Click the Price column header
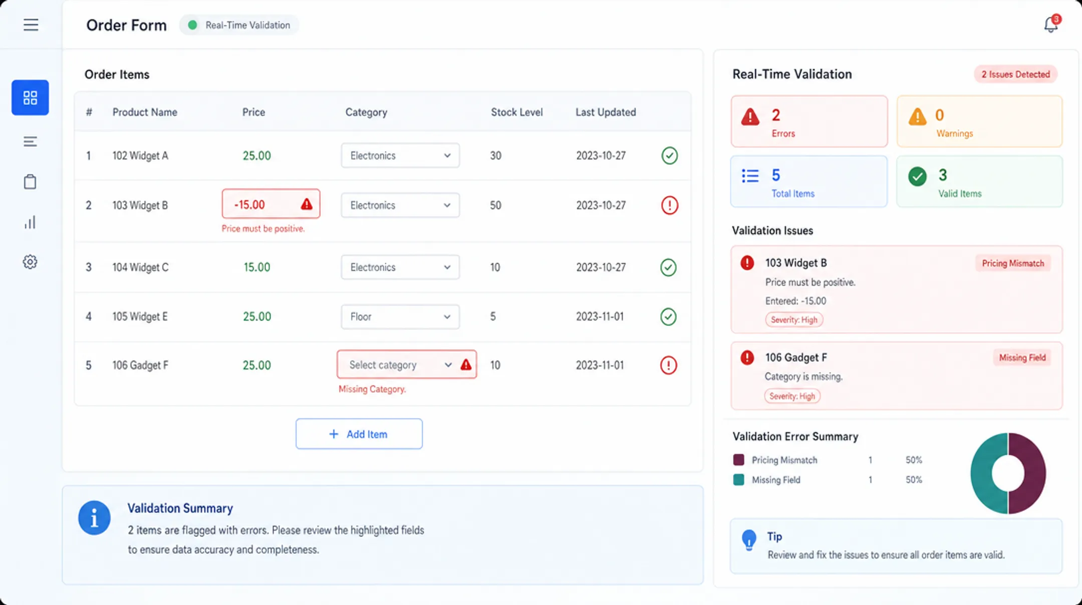The width and height of the screenshot is (1082, 605). pos(253,112)
